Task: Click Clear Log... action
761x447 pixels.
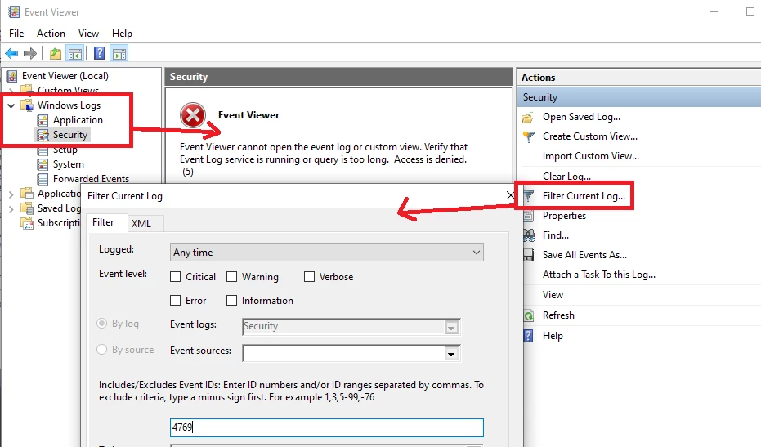Action: click(x=566, y=177)
